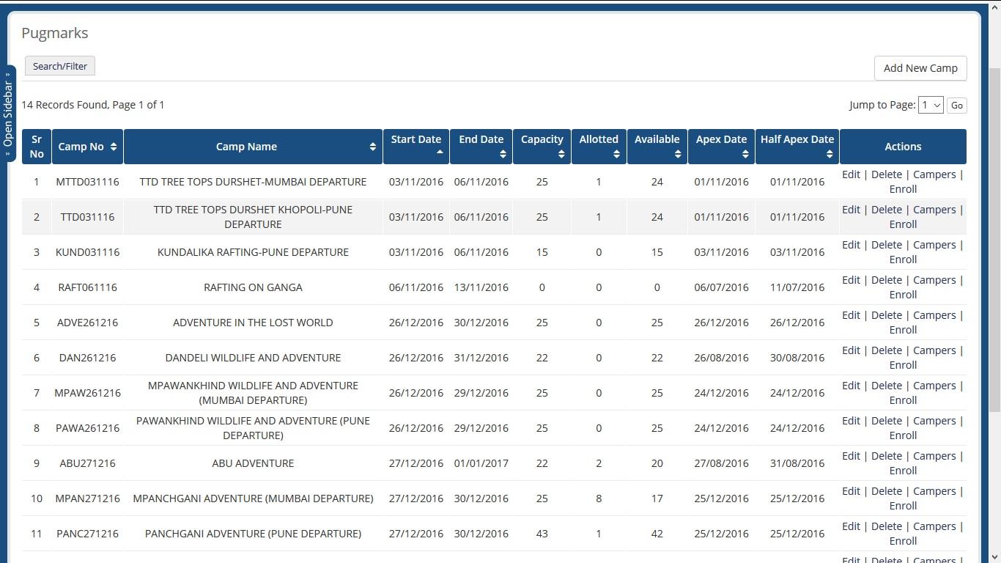
Task: Edit the ADVE261216 camp
Action: 851,315
